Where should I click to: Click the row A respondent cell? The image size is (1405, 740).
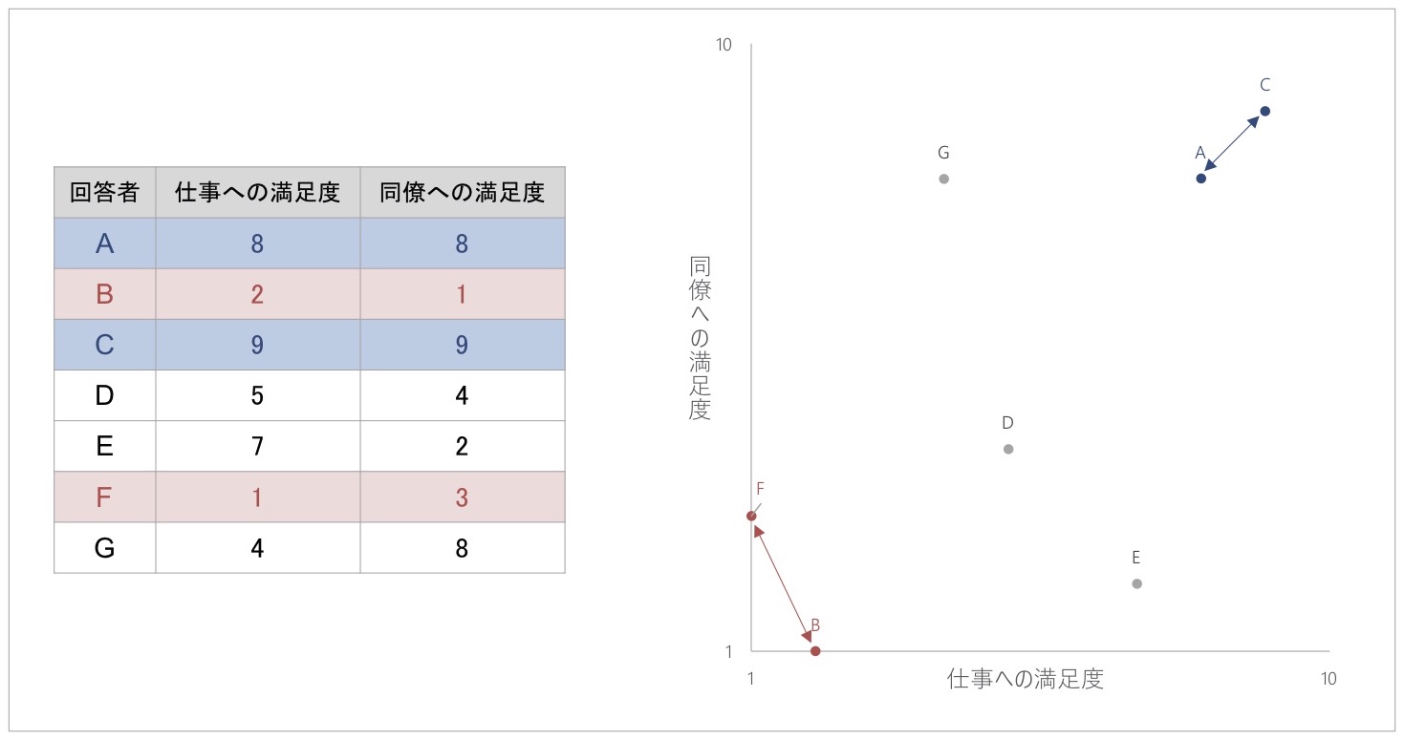105,243
